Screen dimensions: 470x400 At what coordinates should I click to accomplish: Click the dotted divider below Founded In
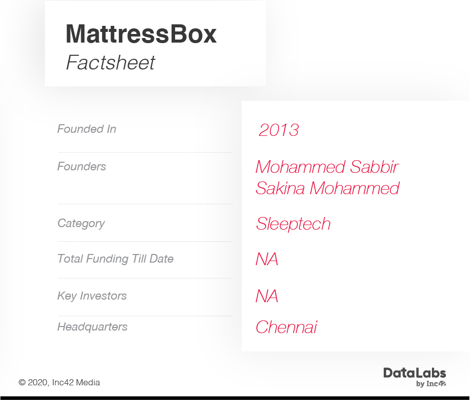(x=145, y=152)
